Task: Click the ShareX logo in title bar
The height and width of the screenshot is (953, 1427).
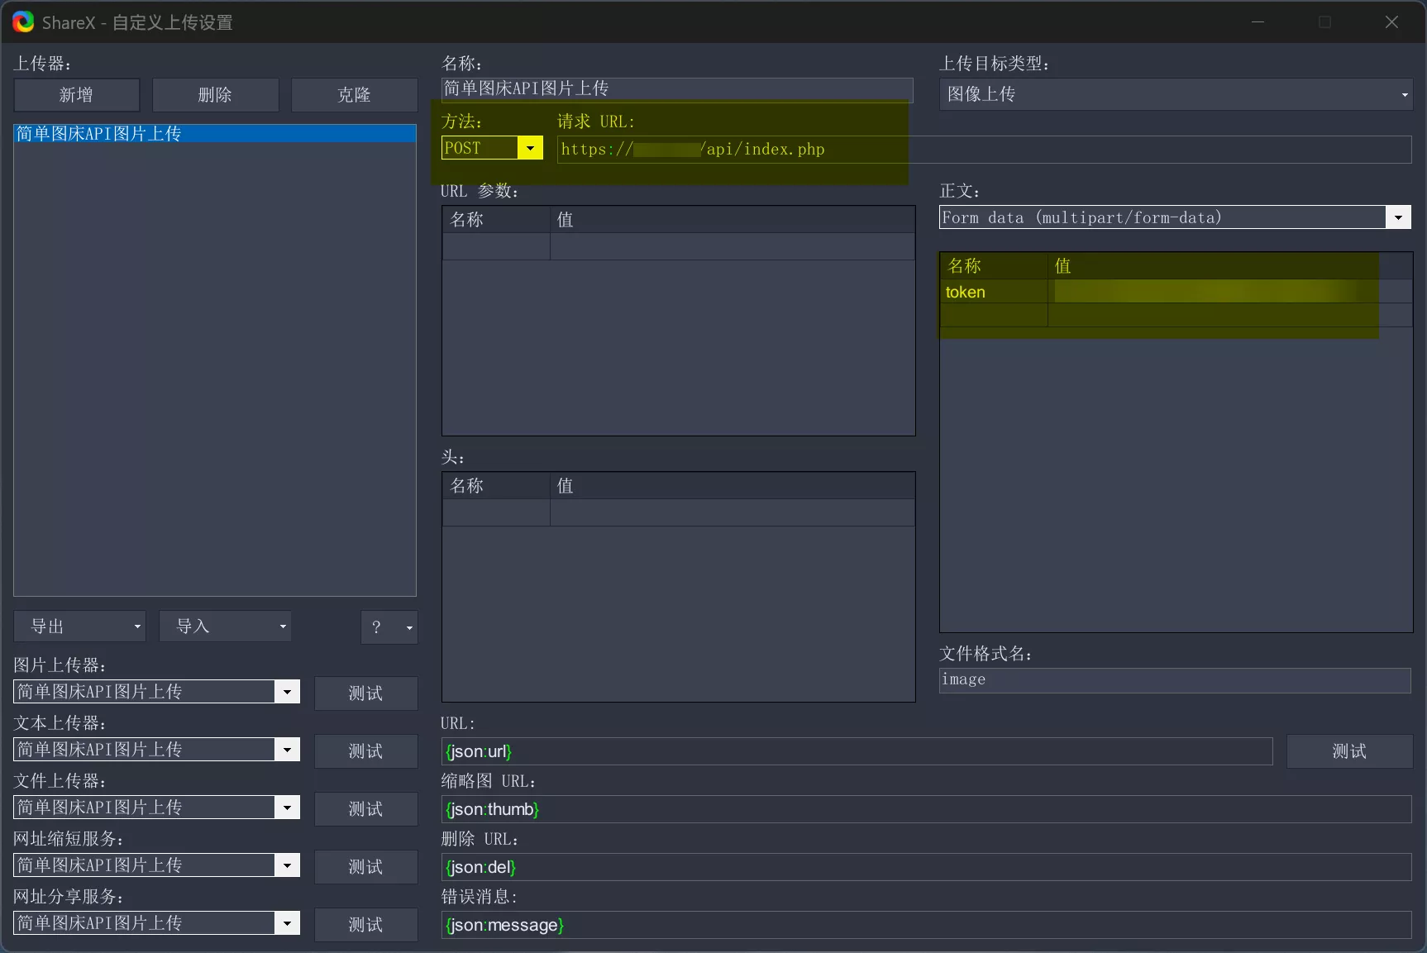Action: pos(23,22)
